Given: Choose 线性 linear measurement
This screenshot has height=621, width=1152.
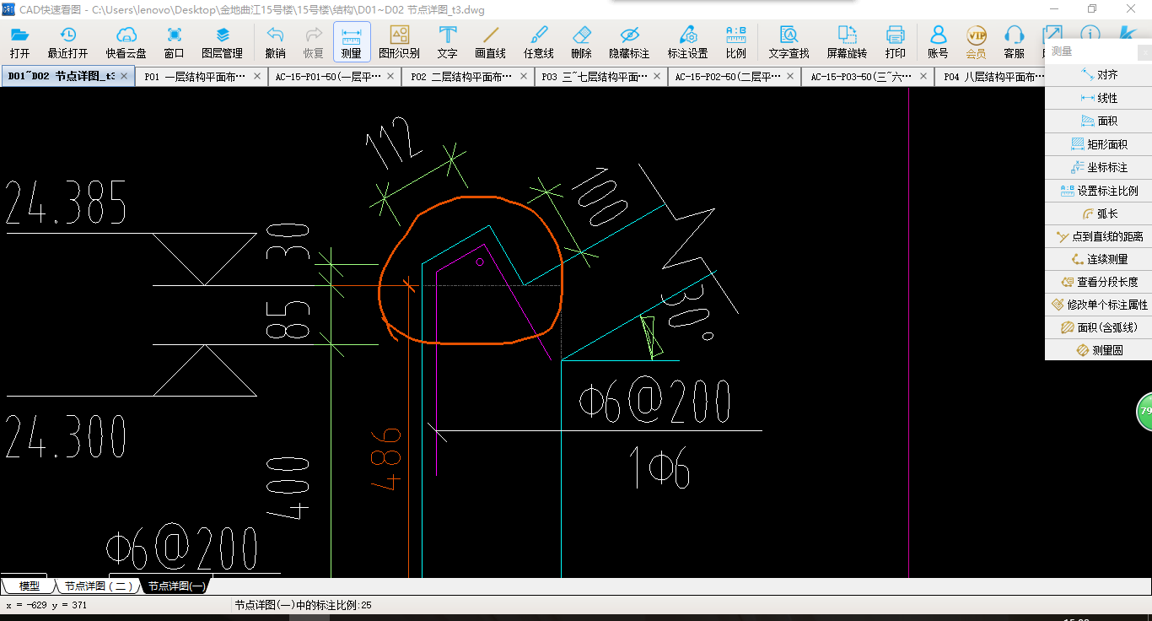Looking at the screenshot, I should point(1098,98).
